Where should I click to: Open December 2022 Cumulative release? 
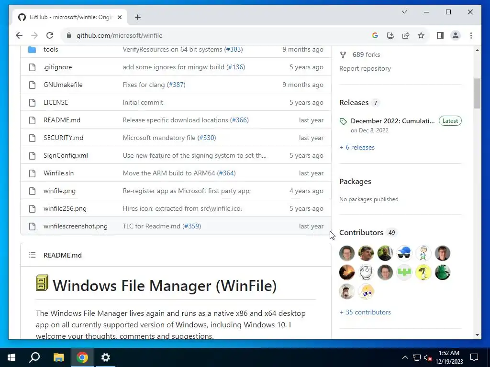point(392,121)
